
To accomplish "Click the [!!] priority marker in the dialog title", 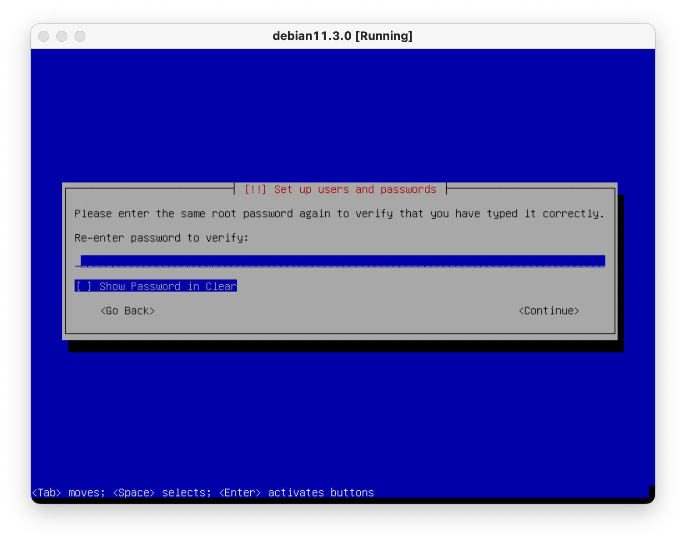I will 255,189.
